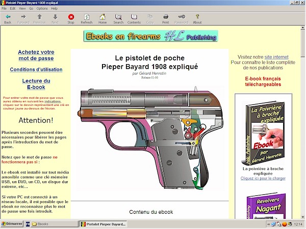Screen dimensions: 306x229
Task: Click the Démarrer start button
Action: [12, 224]
